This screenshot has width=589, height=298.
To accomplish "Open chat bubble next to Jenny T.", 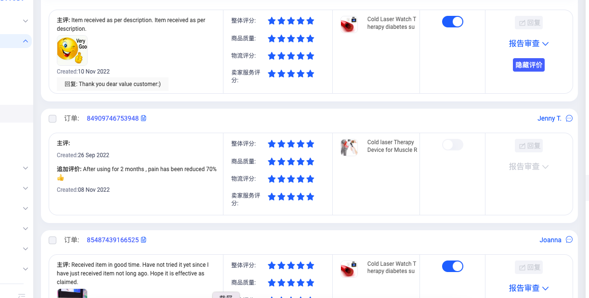I will click(569, 118).
